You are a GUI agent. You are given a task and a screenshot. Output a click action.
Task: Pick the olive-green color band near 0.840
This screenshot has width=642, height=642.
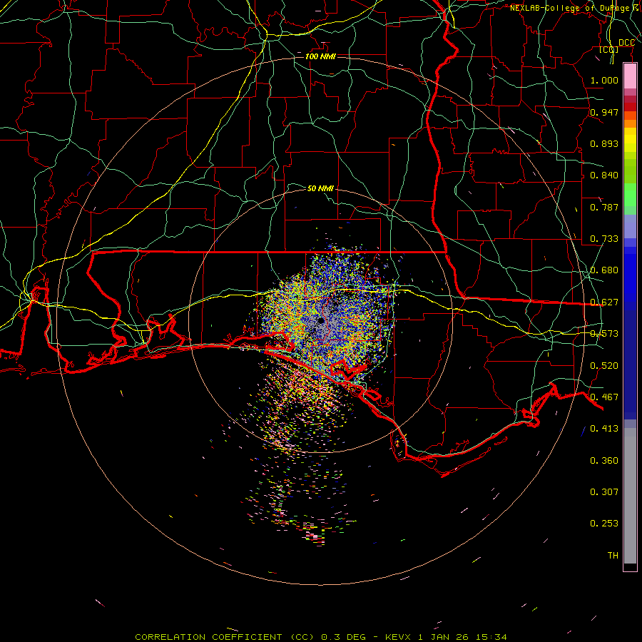pos(630,171)
